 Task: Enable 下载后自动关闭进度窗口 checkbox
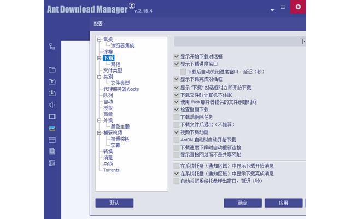point(183,72)
